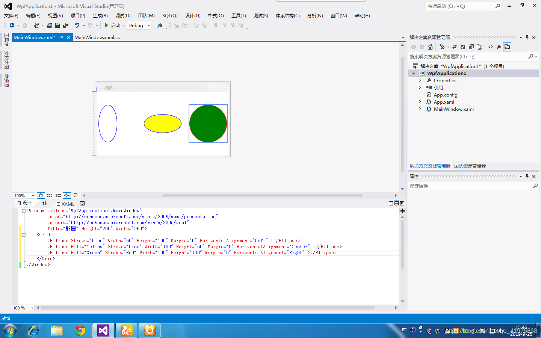Open Solution Explorer properties with the wrench icon
Image resolution: width=541 pixels, height=338 pixels.
tap(499, 47)
